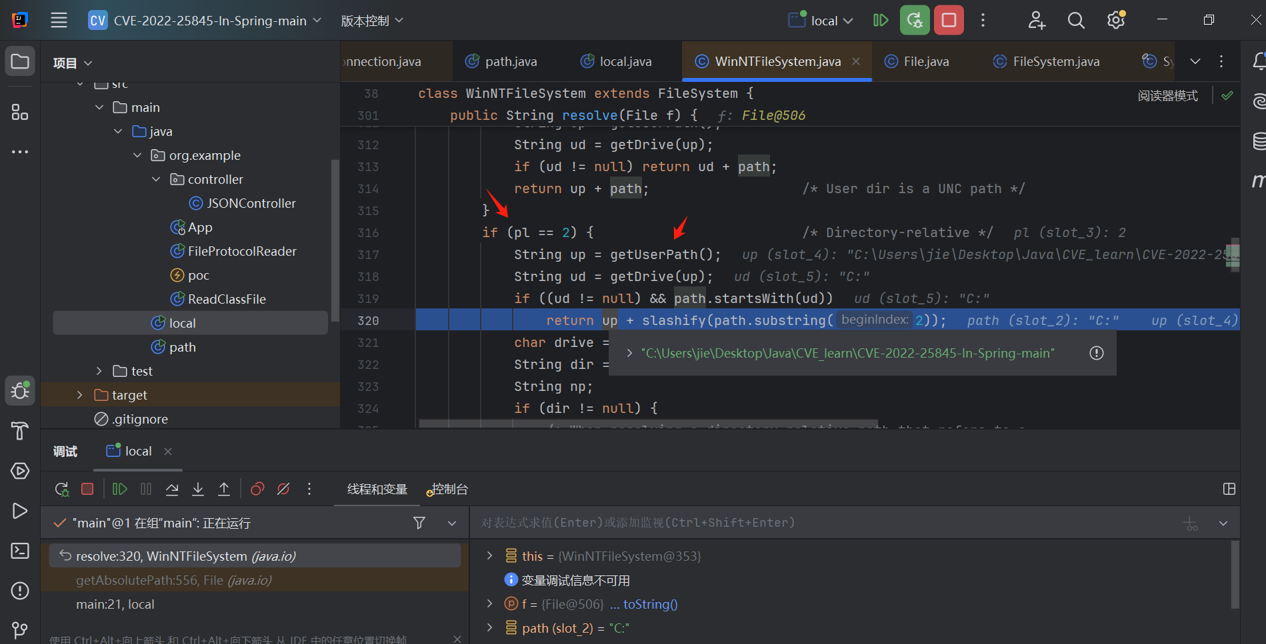Open the Debug tool window icon
Screen dimensions: 1266x644
(20, 391)
